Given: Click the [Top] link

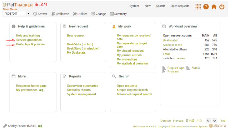Looking at the screenshot, I should (x=223, y=121).
